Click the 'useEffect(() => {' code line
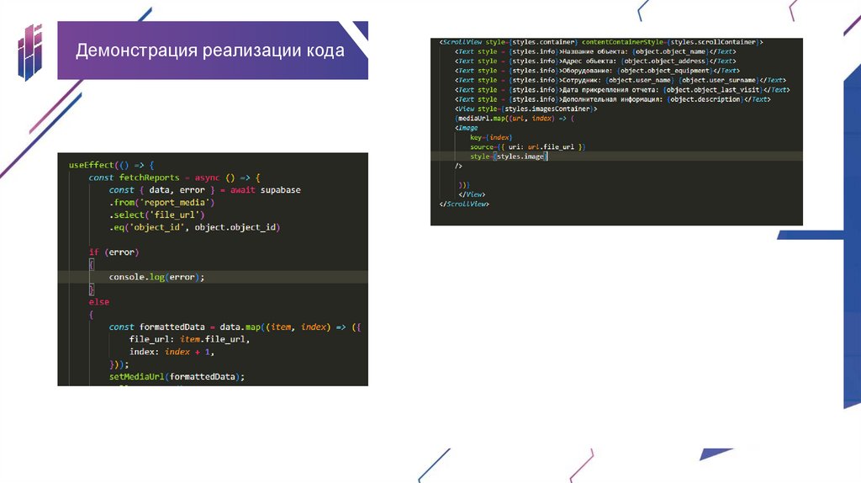861x483 pixels. tap(112, 165)
